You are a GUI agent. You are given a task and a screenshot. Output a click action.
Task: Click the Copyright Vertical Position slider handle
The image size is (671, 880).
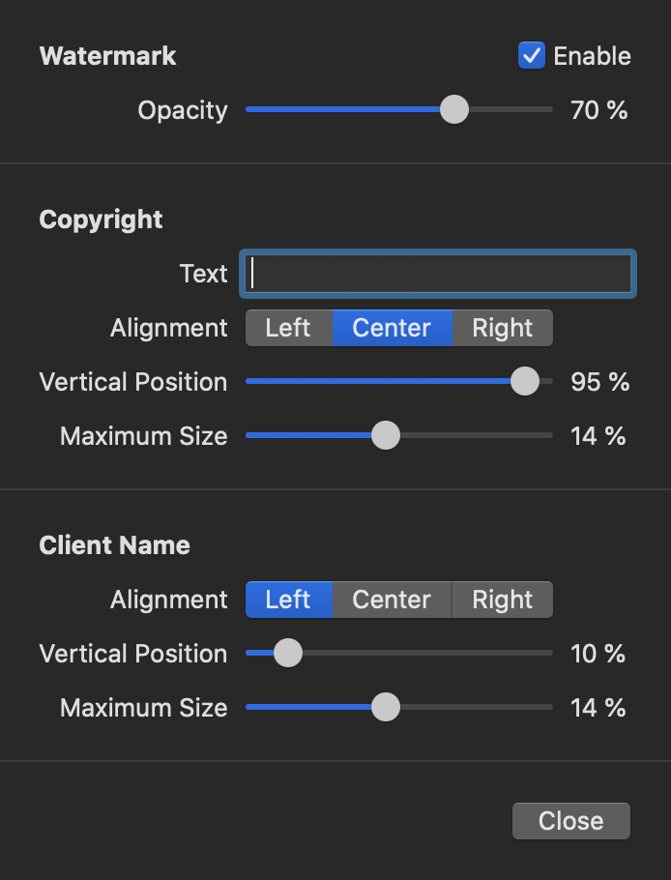[x=524, y=381]
